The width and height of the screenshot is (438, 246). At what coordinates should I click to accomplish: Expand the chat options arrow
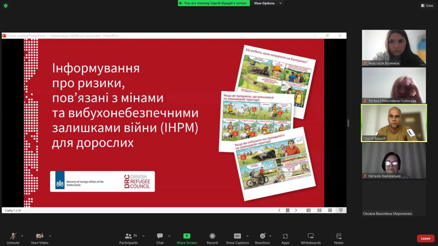169,236
